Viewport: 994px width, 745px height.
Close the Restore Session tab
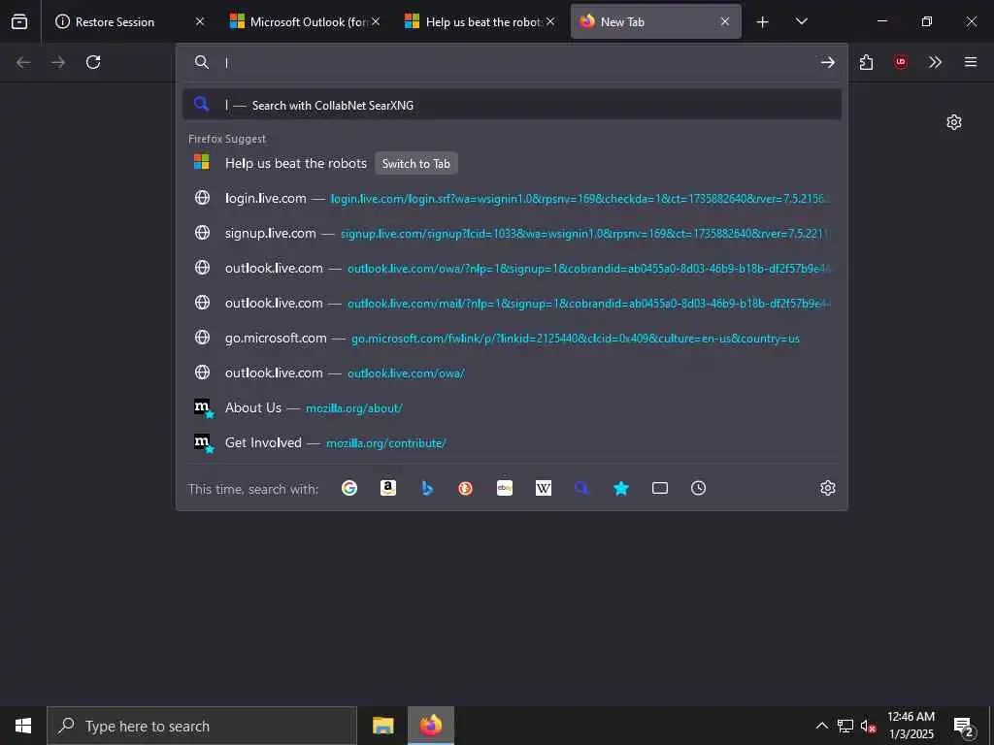click(200, 21)
